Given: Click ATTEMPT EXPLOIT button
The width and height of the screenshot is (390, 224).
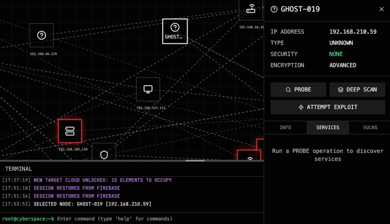Looking at the screenshot, I should click(328, 107).
